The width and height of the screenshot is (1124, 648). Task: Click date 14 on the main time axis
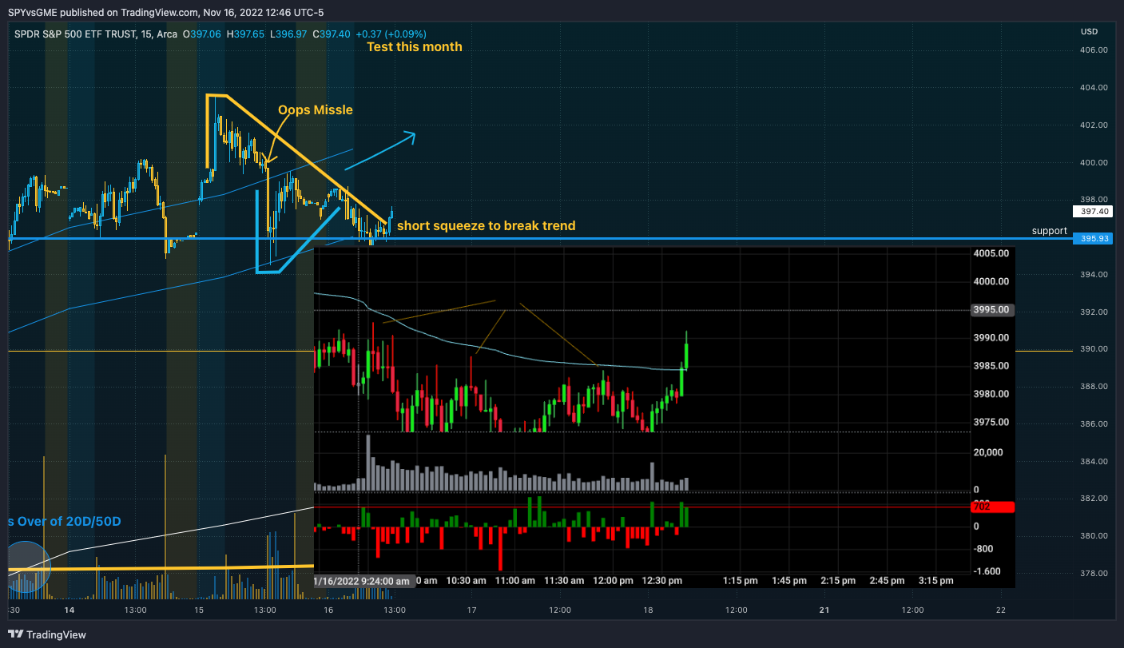point(70,610)
